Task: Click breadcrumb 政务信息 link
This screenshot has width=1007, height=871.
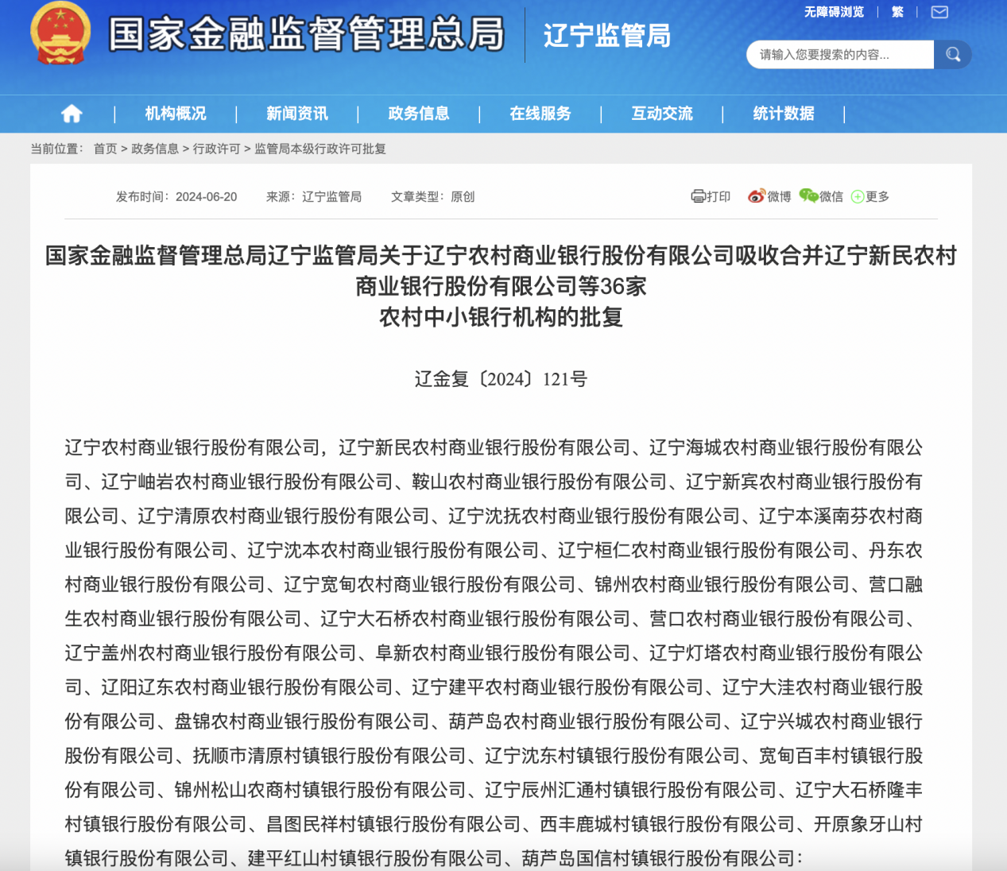Action: 155,149
